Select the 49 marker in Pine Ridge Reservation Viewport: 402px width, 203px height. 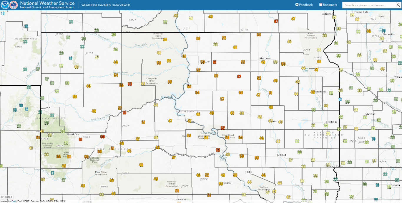(x=112, y=180)
